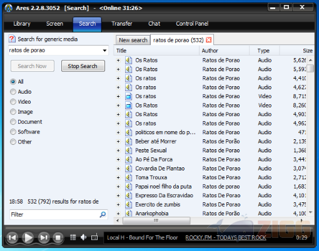Open the Control Panel tab
Viewport: 319px width, 251px height.
point(192,24)
